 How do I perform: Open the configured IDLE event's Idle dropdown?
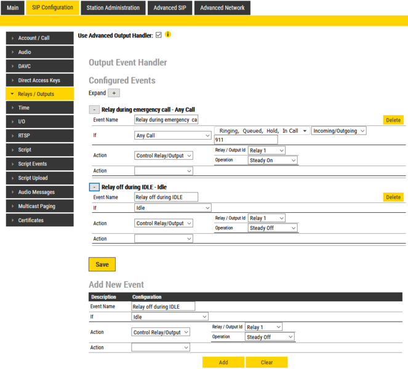(x=173, y=207)
